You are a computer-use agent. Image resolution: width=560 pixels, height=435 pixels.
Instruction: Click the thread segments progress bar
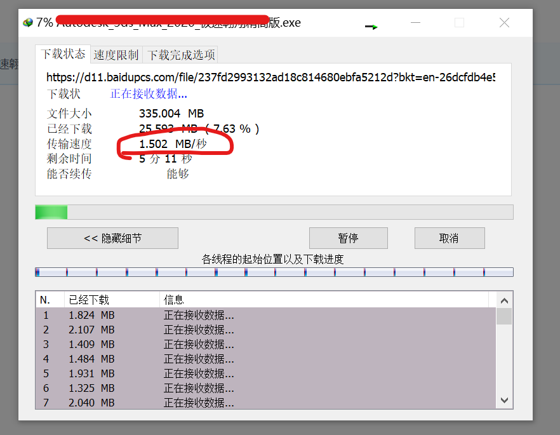[x=274, y=272]
